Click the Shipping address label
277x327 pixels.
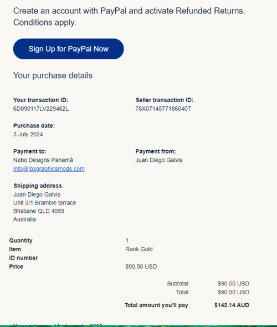pyautogui.click(x=38, y=186)
